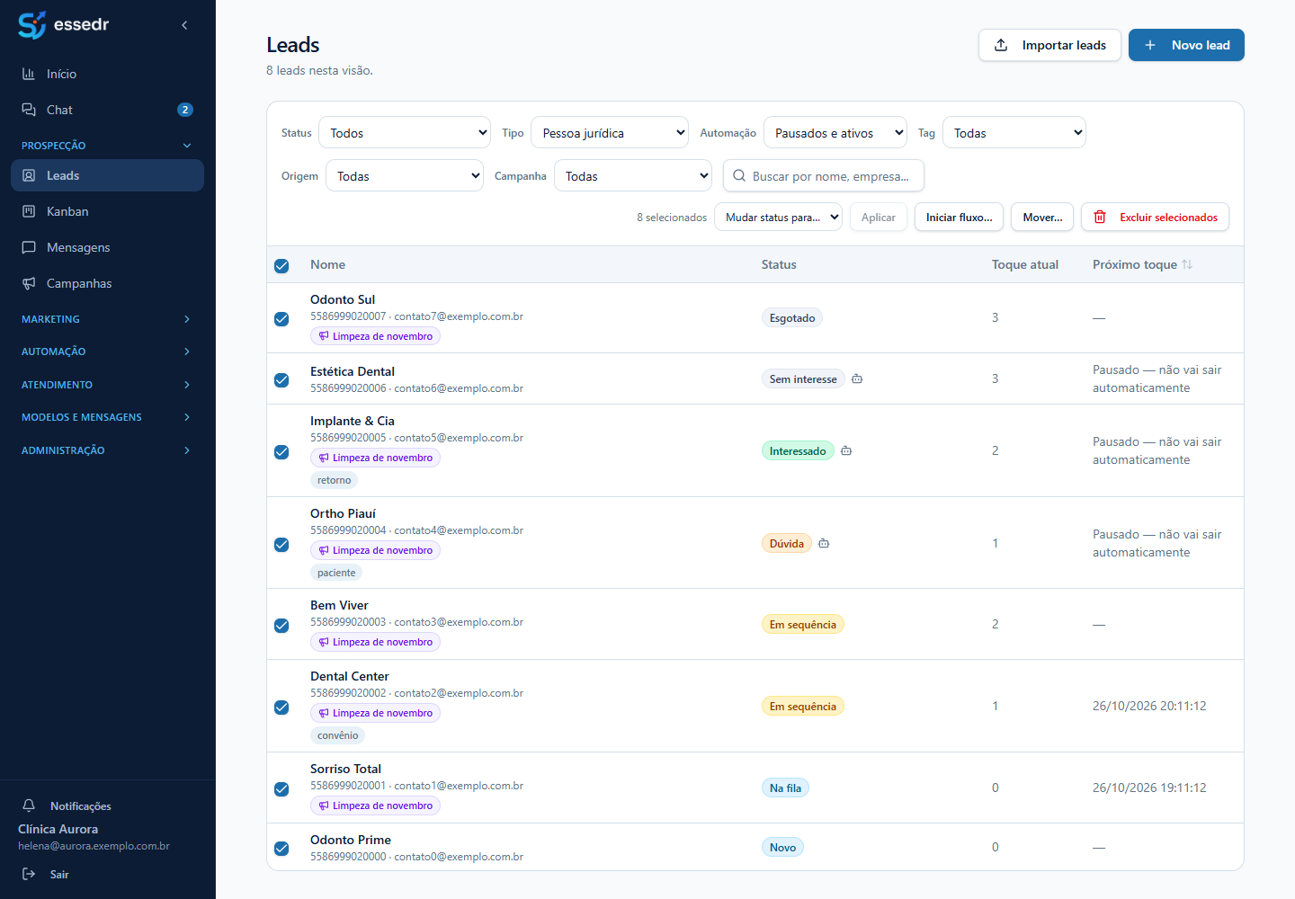Click the unread badge on Chat

185,110
